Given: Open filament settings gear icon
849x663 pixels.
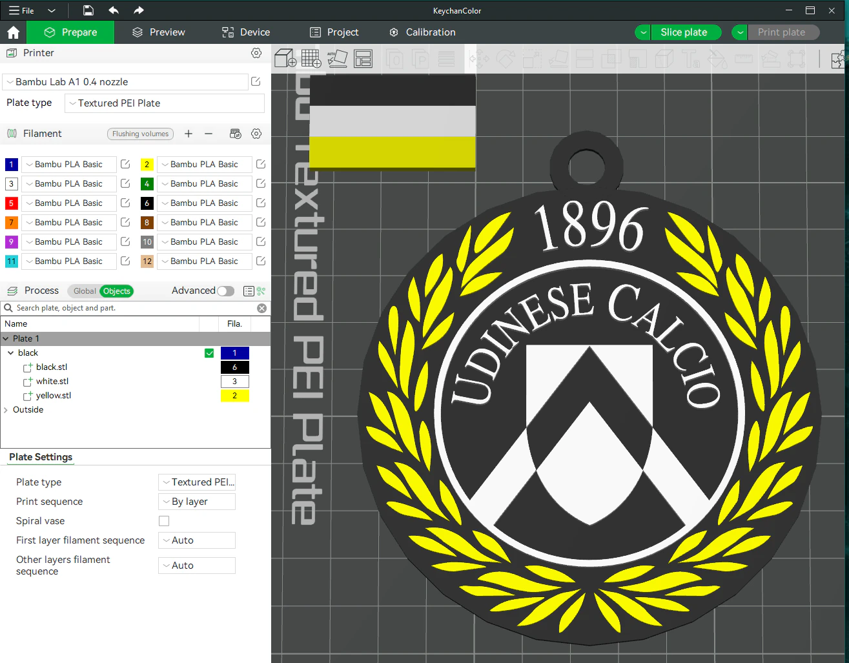Looking at the screenshot, I should [256, 134].
